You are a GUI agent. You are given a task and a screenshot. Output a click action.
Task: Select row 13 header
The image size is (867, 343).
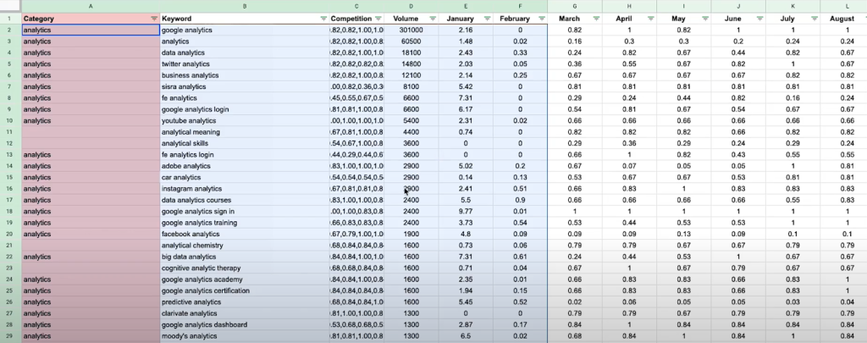click(x=10, y=155)
